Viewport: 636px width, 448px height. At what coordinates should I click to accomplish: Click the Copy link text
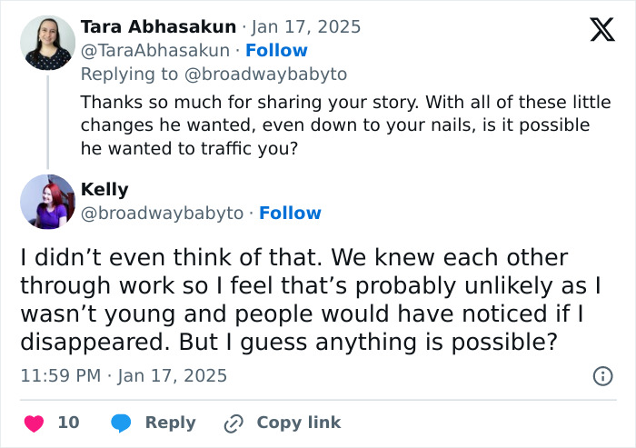click(x=298, y=423)
